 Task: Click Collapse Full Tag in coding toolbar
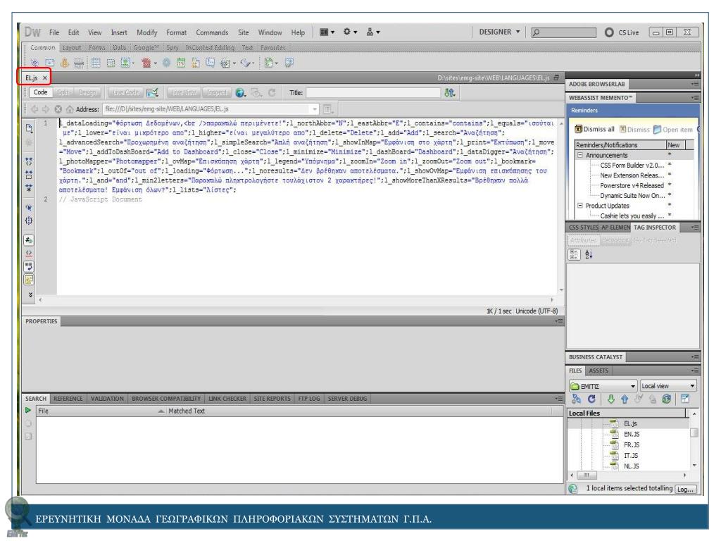tap(29, 161)
